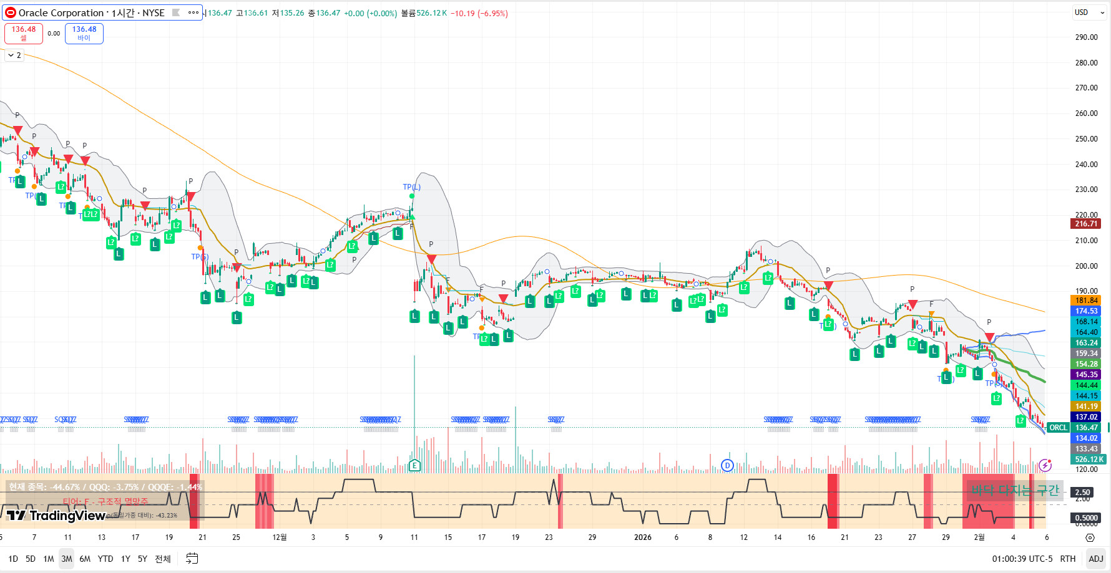
Task: Open the go-to-date calendar icon
Action: [x=192, y=559]
